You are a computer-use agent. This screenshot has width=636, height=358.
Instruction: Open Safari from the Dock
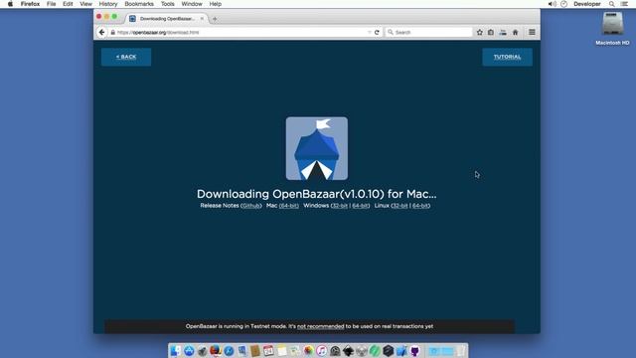[229, 351]
